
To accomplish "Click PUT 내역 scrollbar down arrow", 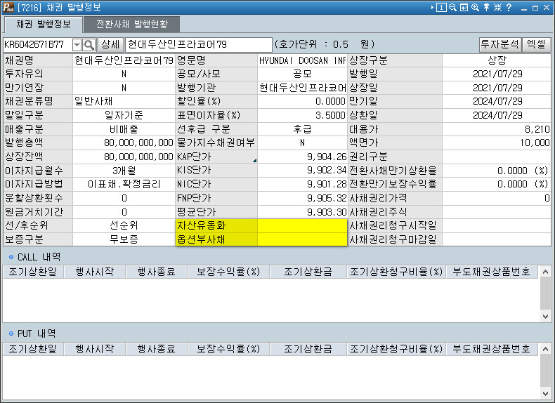I will 545,393.
